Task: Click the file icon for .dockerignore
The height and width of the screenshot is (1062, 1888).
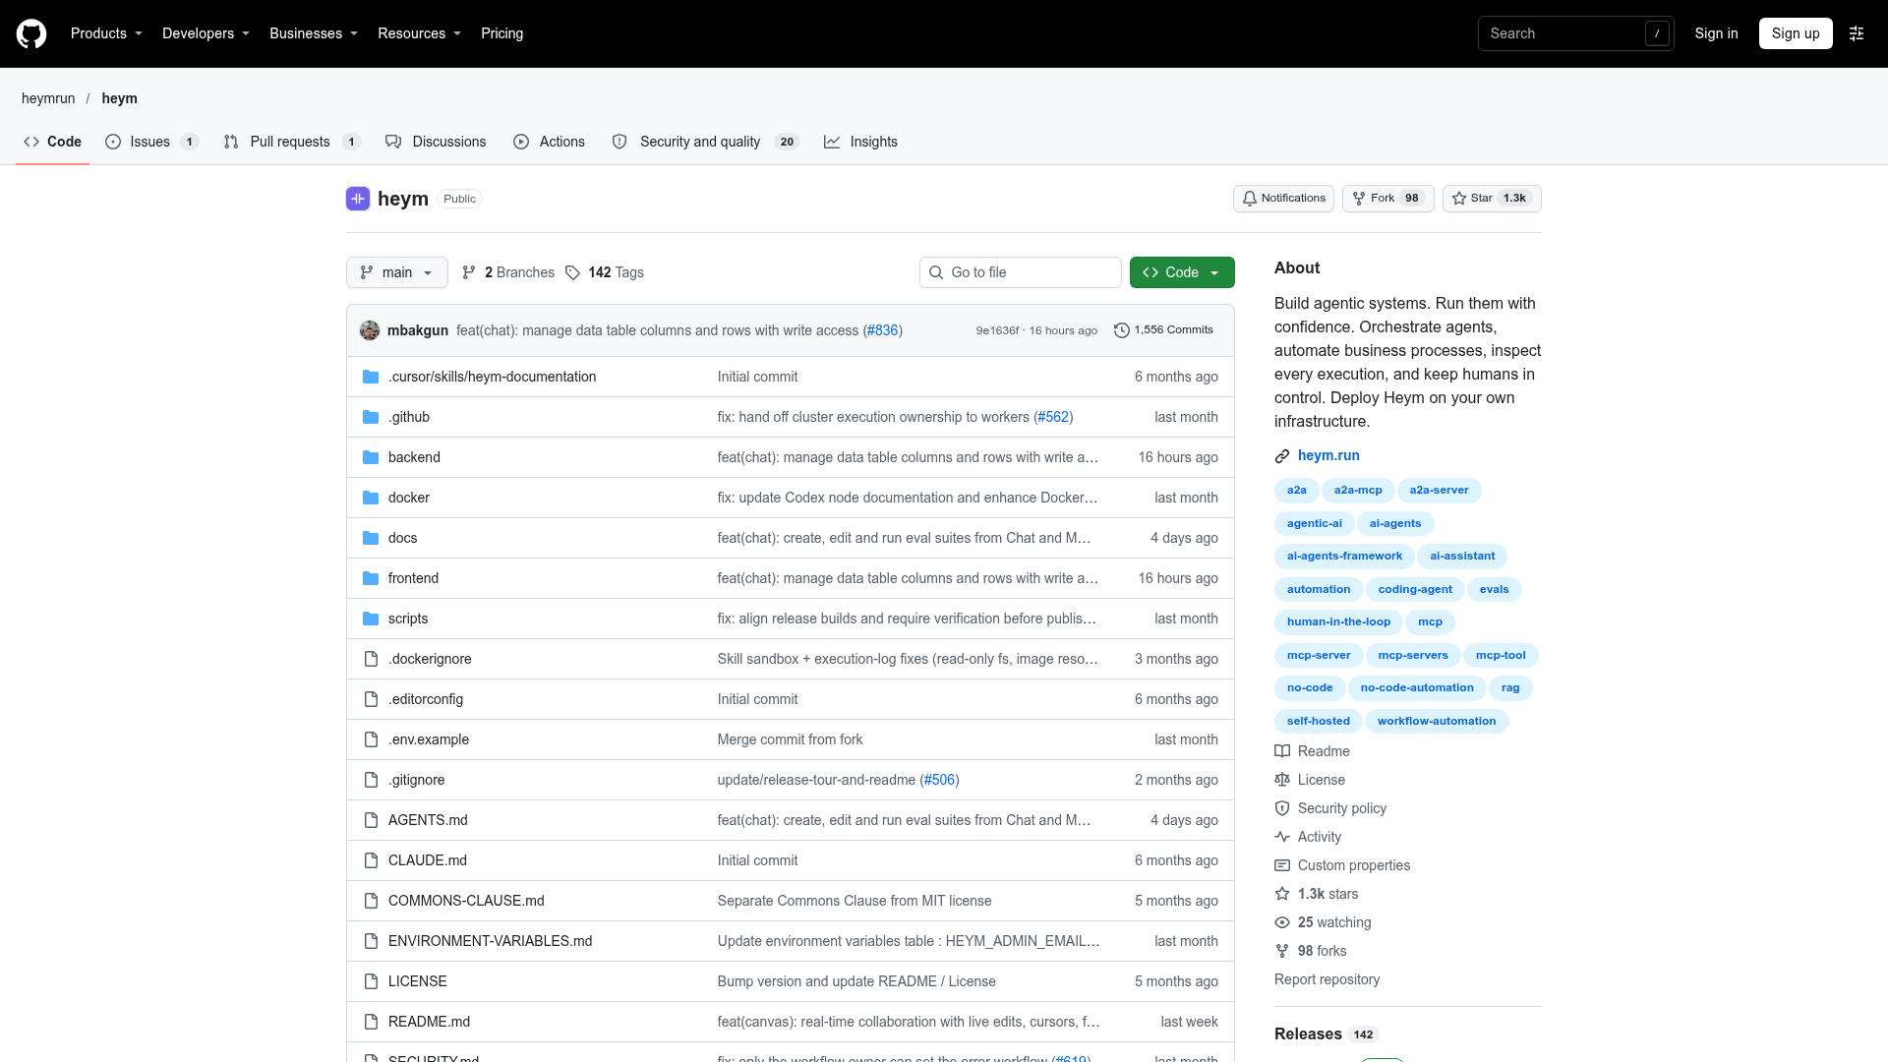Action: tap(371, 659)
